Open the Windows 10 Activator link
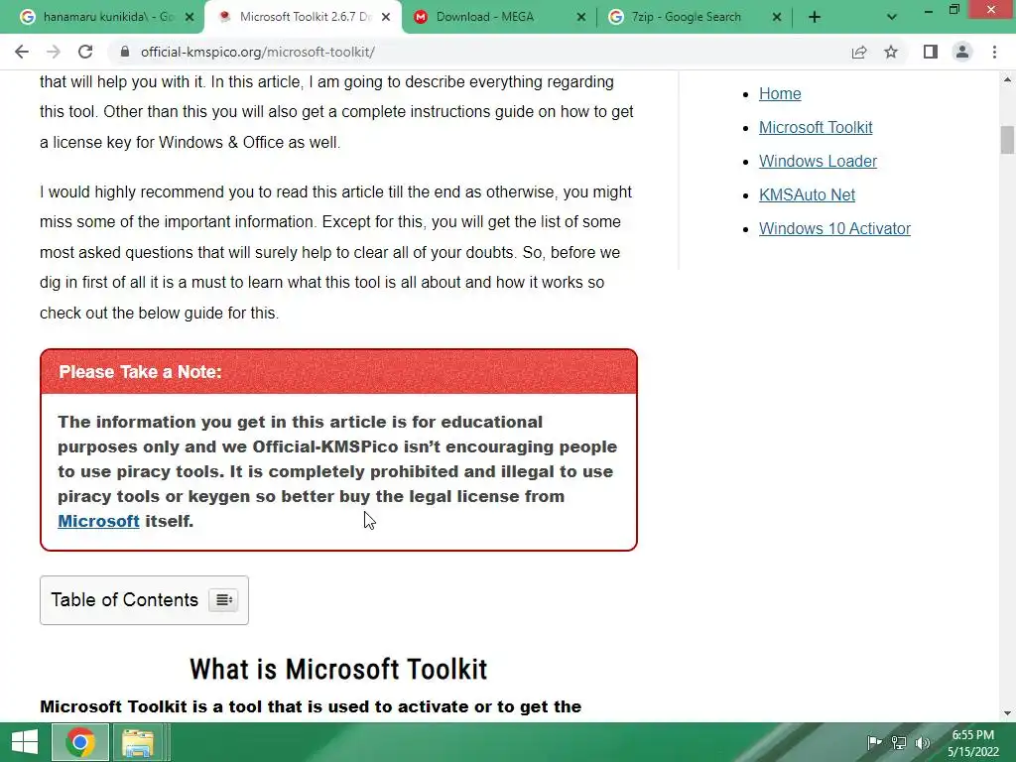This screenshot has width=1016, height=762. coord(834,229)
